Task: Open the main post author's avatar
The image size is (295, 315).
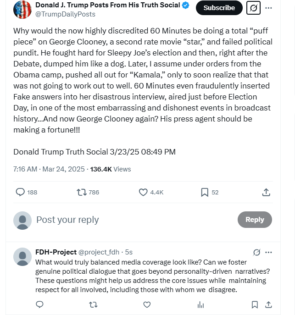Action: pos(22,10)
